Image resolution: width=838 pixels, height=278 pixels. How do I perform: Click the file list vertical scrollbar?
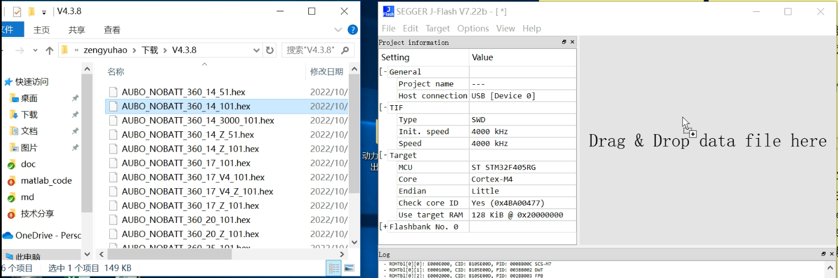click(x=354, y=134)
